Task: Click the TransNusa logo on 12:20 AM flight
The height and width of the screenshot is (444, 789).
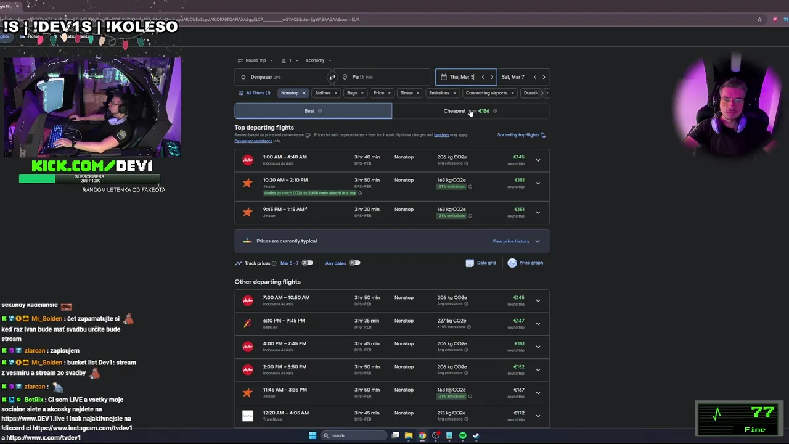Action: tap(248, 416)
